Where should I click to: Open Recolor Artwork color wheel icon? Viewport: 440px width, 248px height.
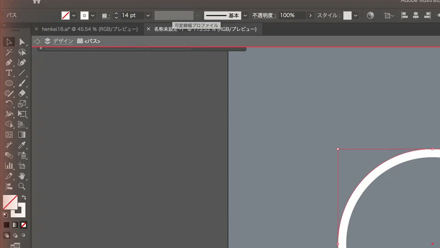(x=370, y=15)
